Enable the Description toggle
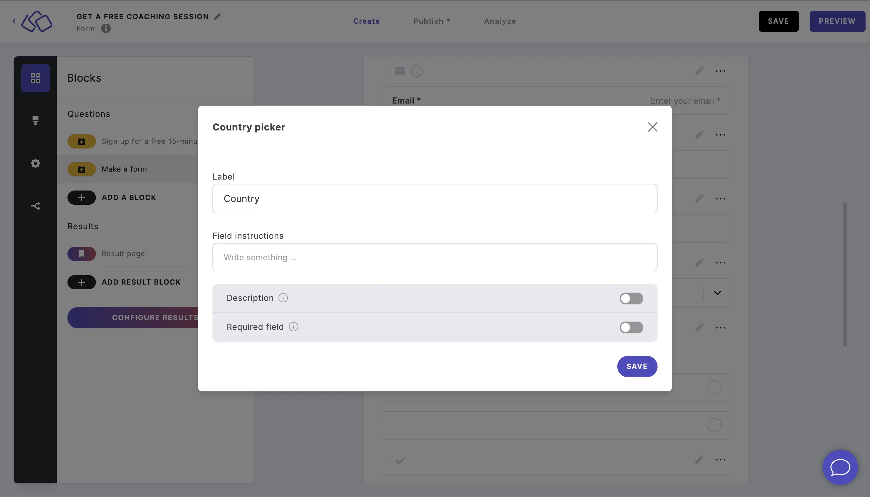870x497 pixels. (x=631, y=298)
